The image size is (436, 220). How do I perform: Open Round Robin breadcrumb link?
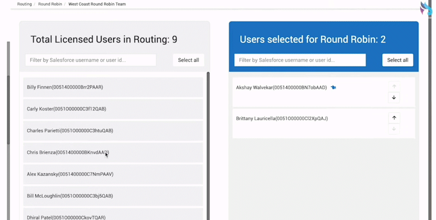50,4
